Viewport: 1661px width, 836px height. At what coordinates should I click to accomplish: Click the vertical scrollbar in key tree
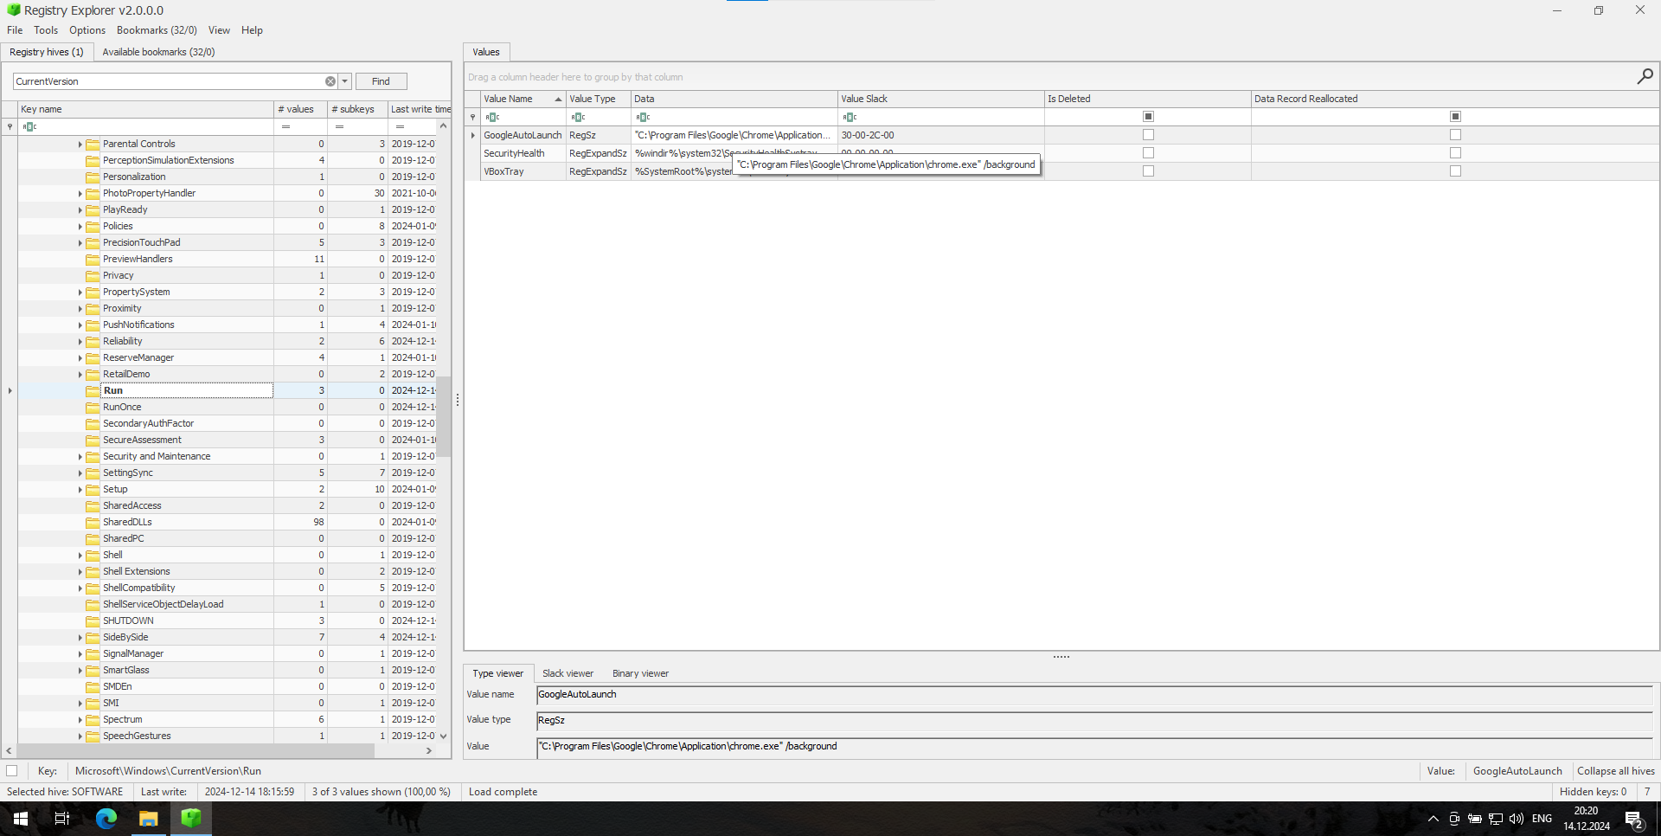point(443,417)
